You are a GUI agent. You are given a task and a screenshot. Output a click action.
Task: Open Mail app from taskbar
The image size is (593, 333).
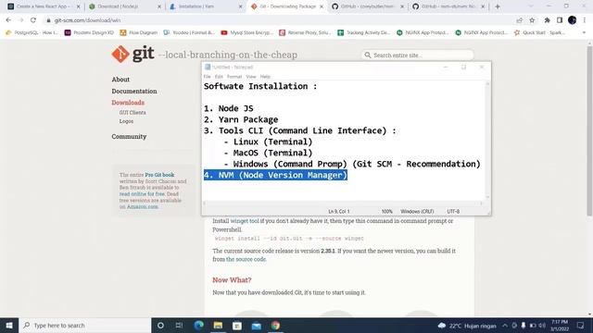tap(257, 325)
